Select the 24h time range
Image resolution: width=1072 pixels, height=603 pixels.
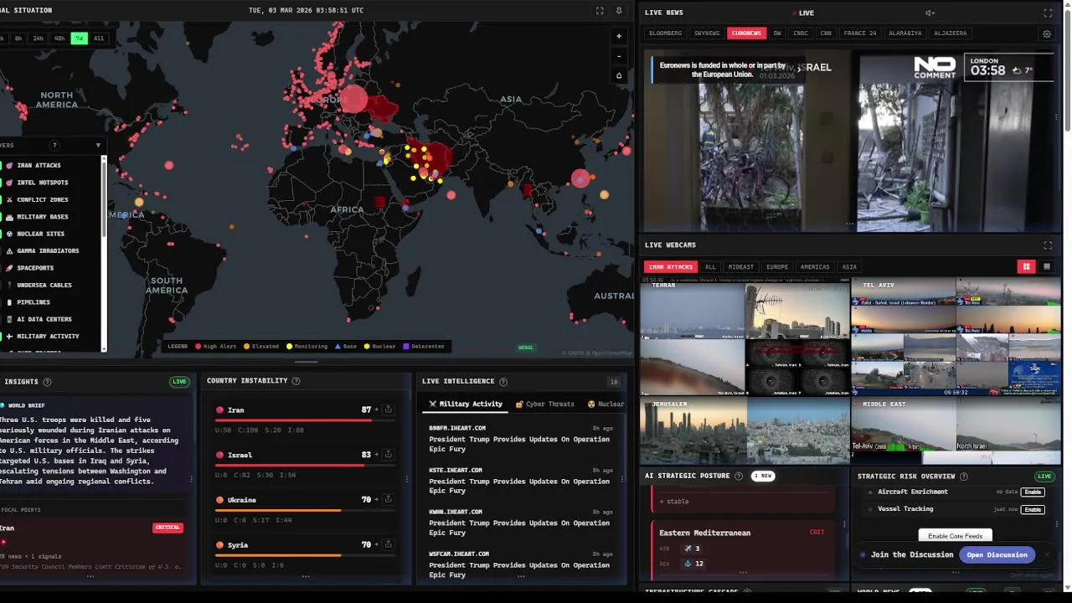tap(39, 39)
